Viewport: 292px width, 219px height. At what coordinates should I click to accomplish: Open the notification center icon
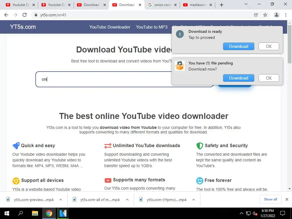283,213
